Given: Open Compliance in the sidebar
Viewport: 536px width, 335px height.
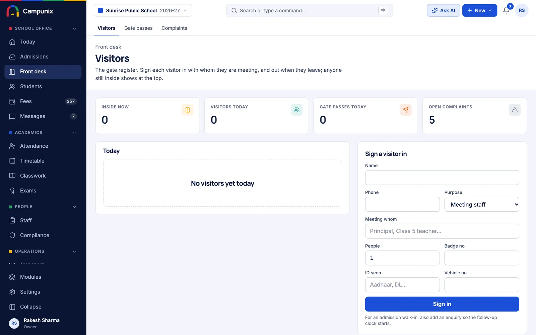Looking at the screenshot, I should tap(43, 235).
